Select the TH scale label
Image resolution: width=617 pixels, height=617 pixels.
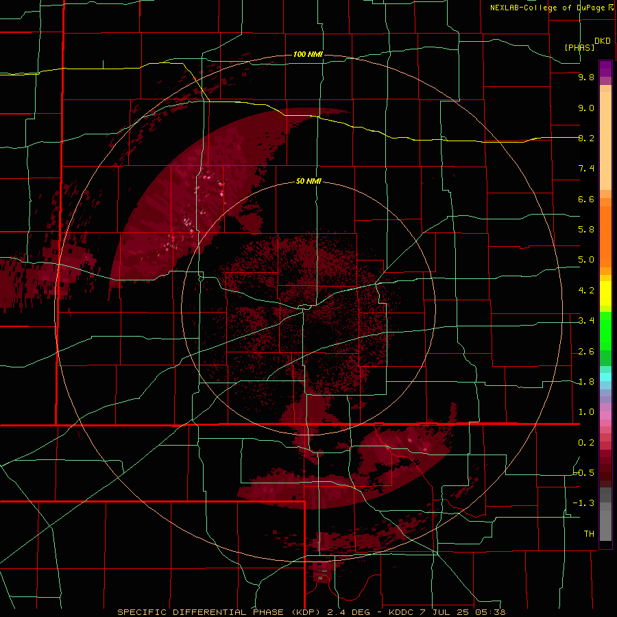point(589,534)
